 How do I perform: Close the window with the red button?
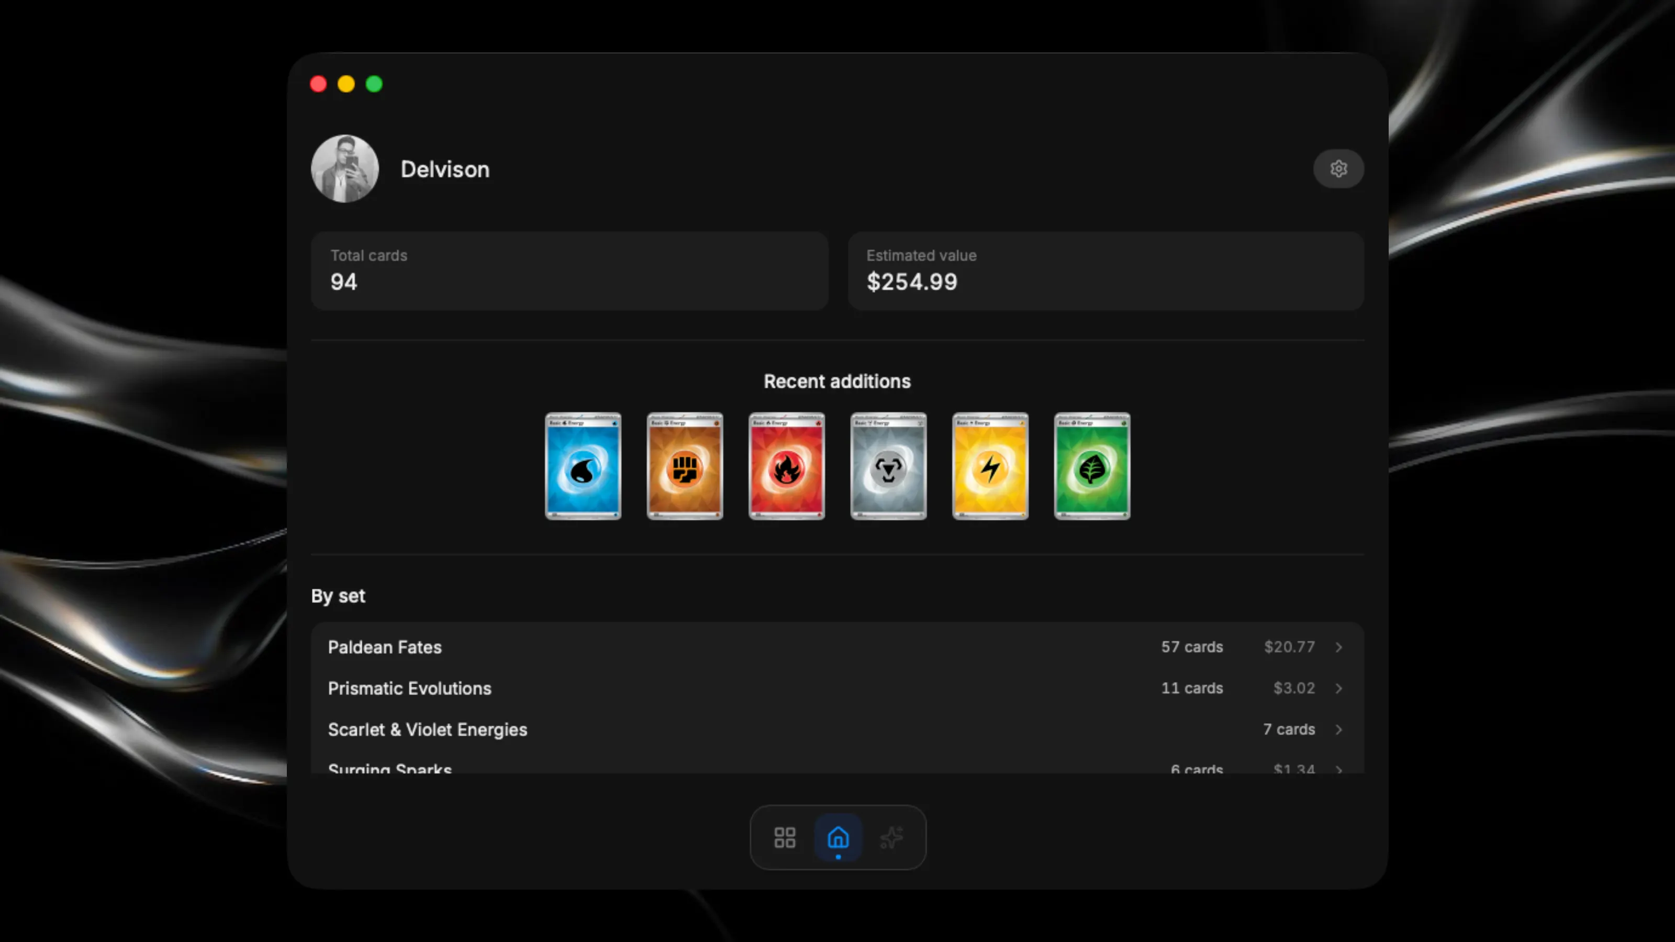click(319, 84)
